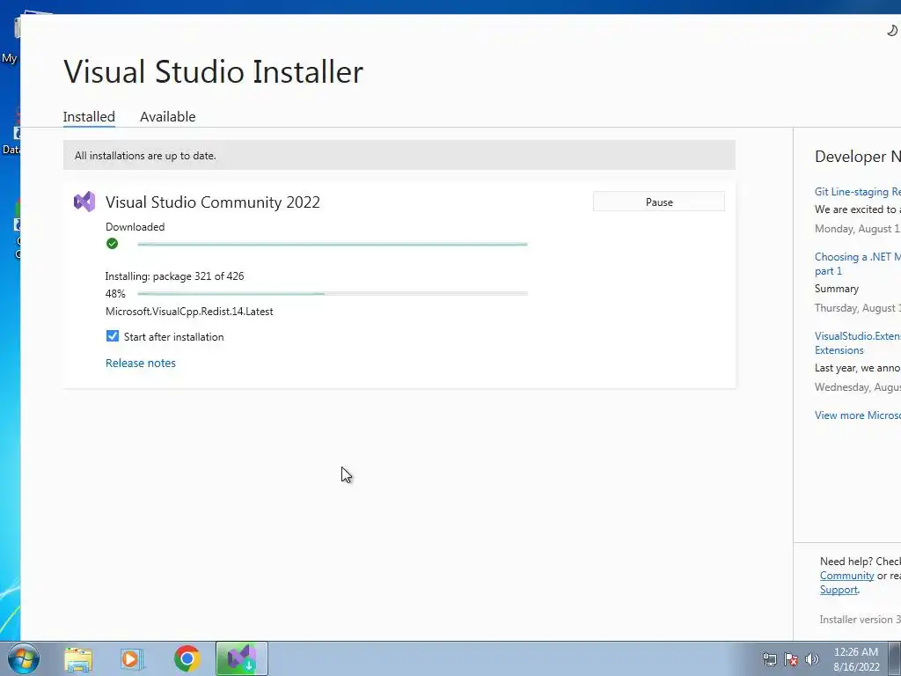
Task: Select the Visual Studio Installer taskbar button
Action: [x=242, y=658]
